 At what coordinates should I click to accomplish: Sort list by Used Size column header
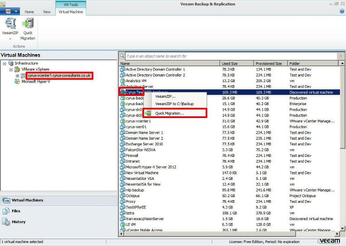point(237,64)
